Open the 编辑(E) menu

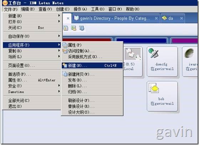pos(28,9)
